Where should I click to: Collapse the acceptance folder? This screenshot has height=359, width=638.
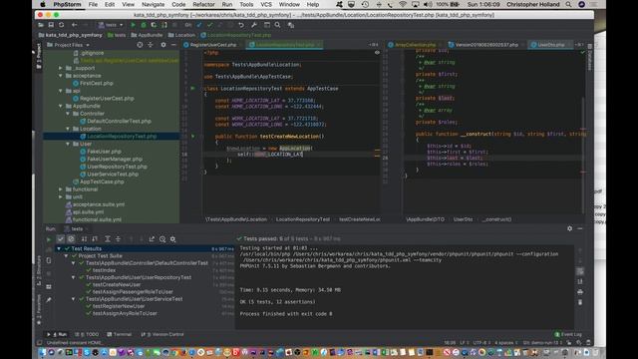(x=61, y=76)
